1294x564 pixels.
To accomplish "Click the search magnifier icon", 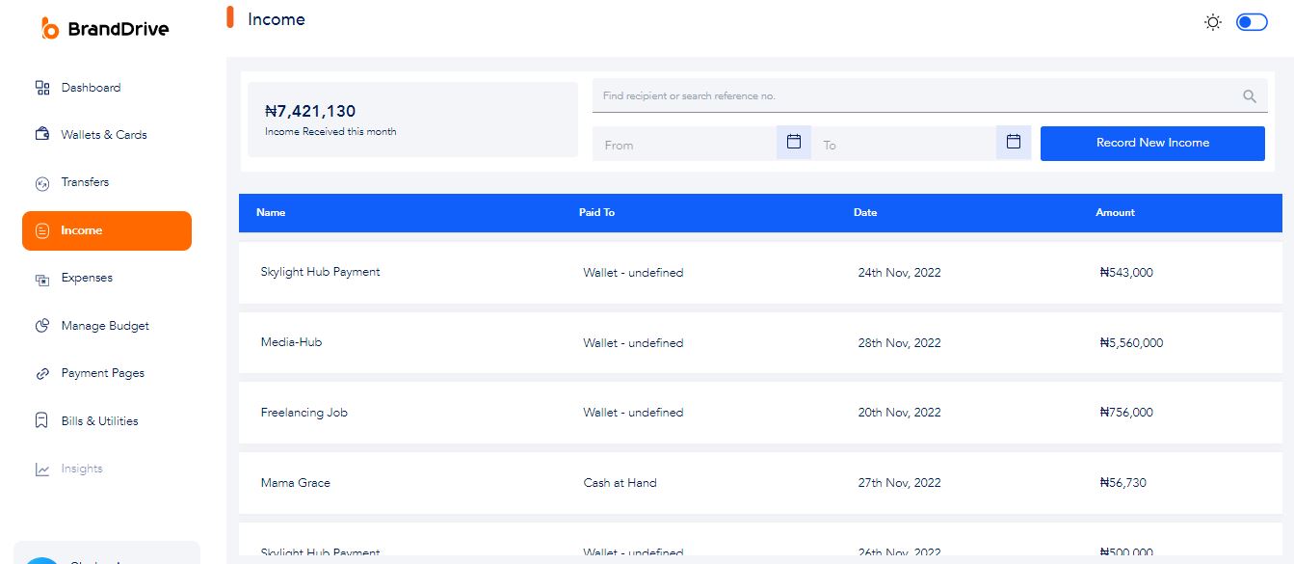I will point(1250,96).
